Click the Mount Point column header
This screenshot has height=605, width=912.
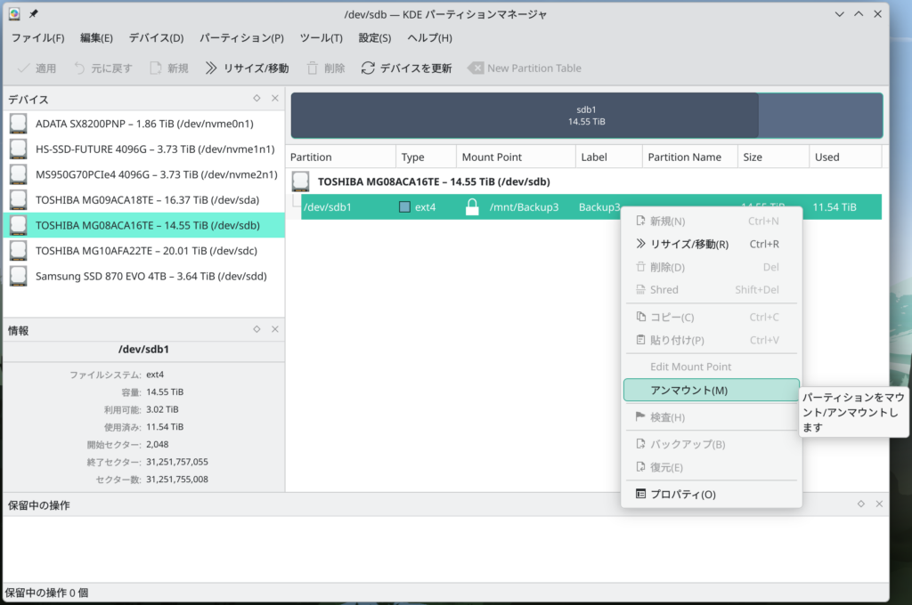click(x=492, y=157)
